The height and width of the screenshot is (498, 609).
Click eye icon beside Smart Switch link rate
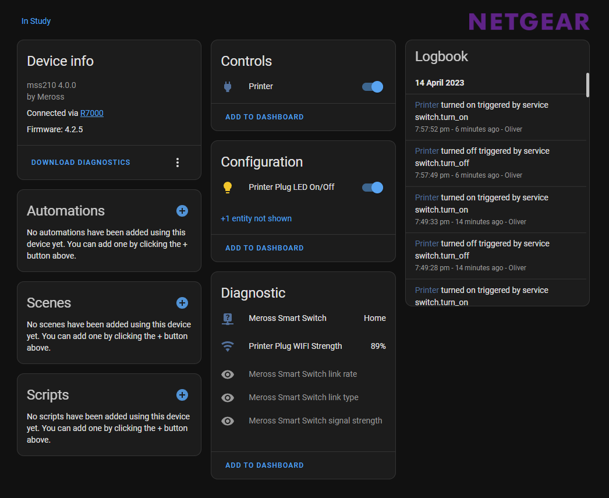tap(228, 375)
